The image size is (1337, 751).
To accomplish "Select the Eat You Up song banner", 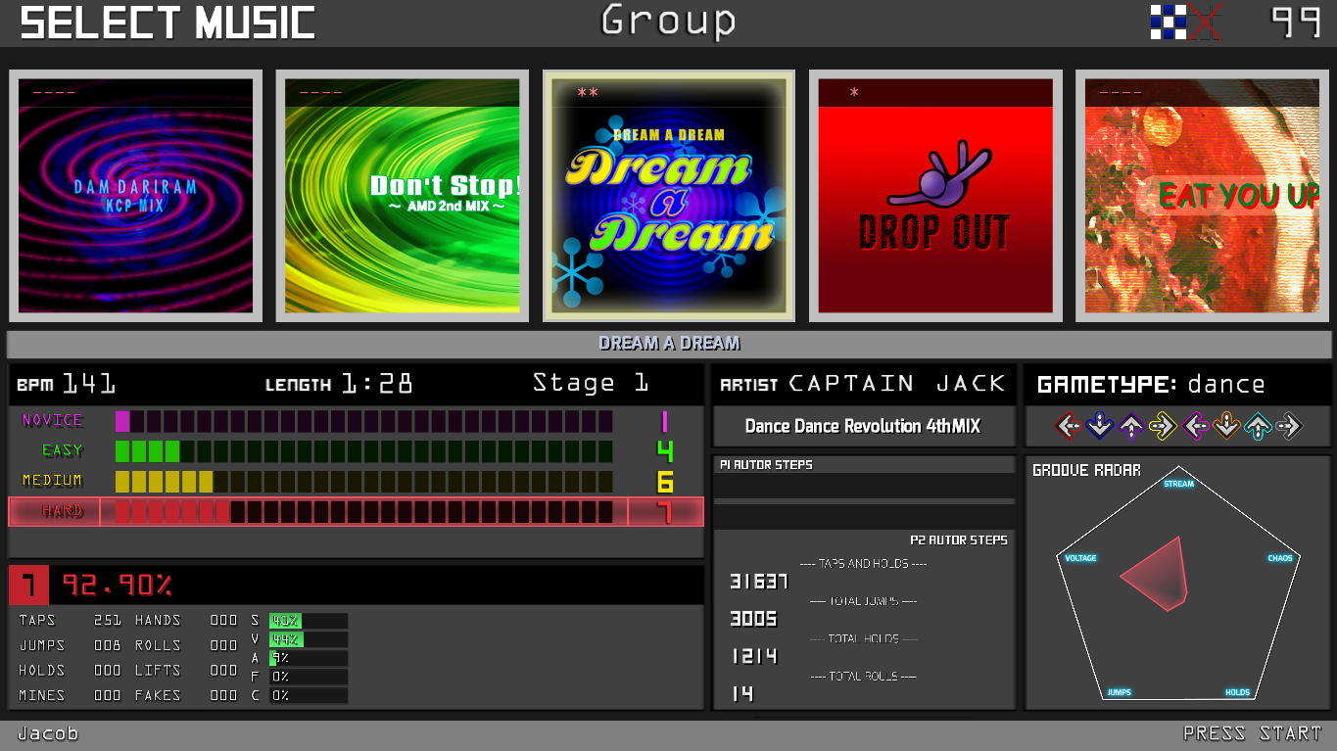I will tap(1203, 196).
